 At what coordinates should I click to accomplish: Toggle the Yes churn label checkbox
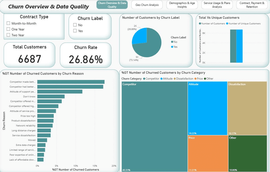pyautogui.click(x=75, y=31)
